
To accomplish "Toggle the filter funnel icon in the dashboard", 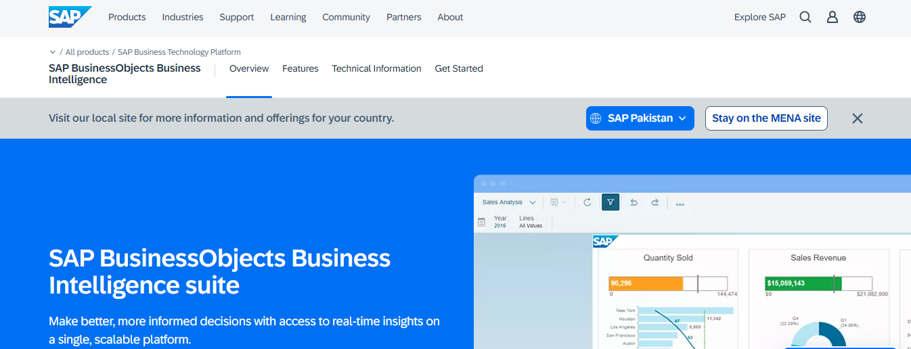I will coord(610,202).
